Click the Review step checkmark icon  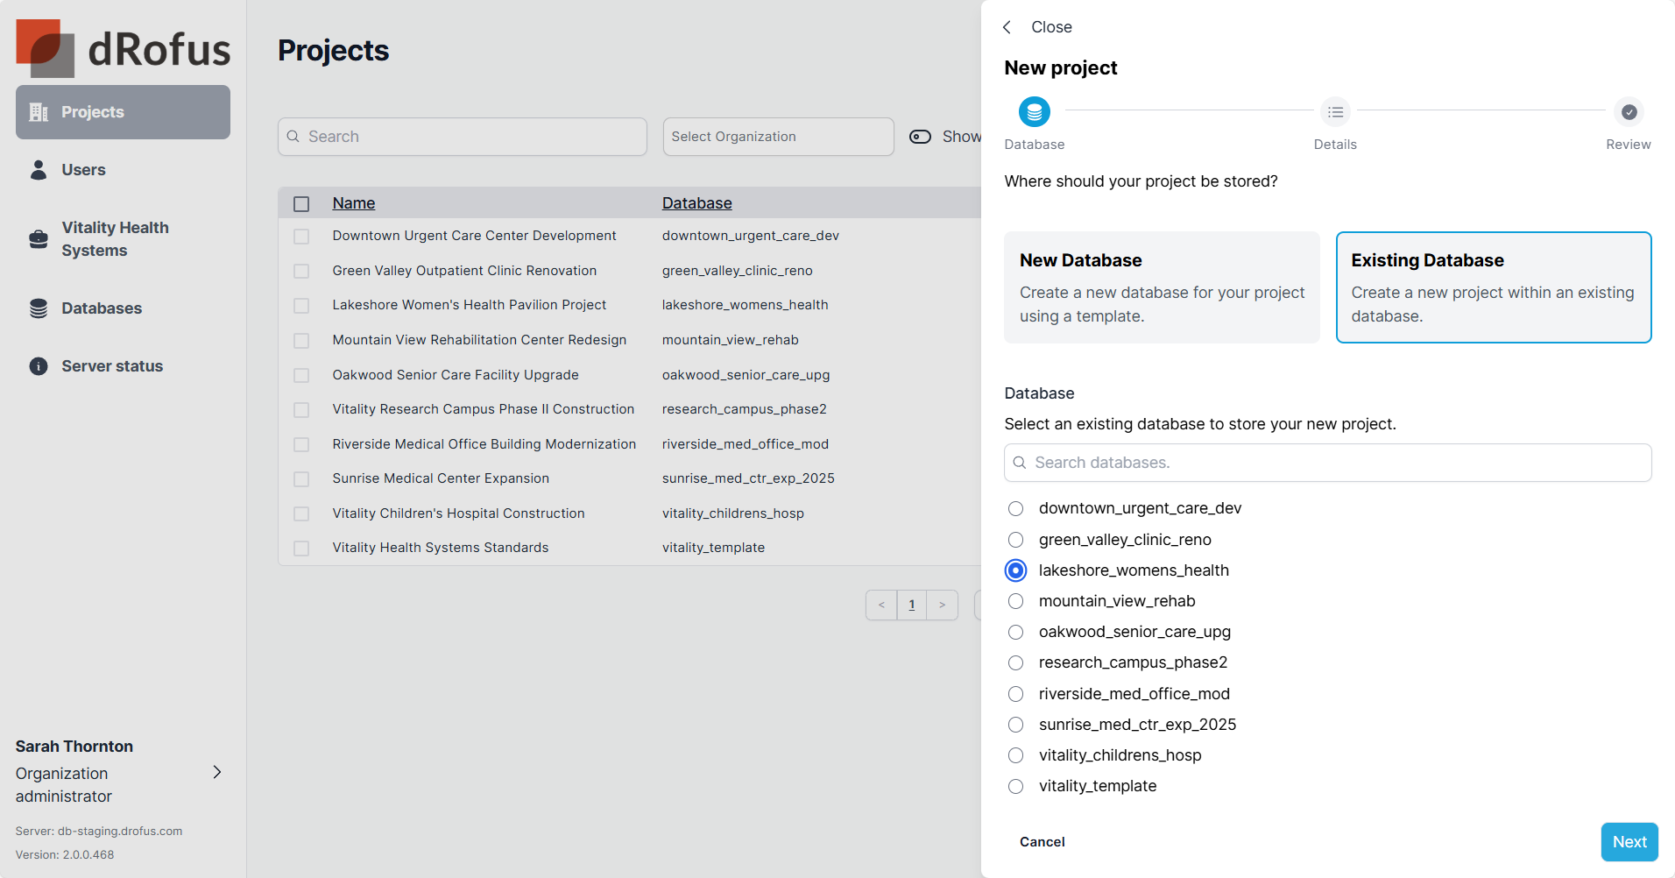click(x=1629, y=112)
